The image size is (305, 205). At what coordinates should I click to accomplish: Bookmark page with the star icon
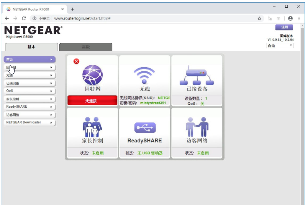click(x=259, y=18)
